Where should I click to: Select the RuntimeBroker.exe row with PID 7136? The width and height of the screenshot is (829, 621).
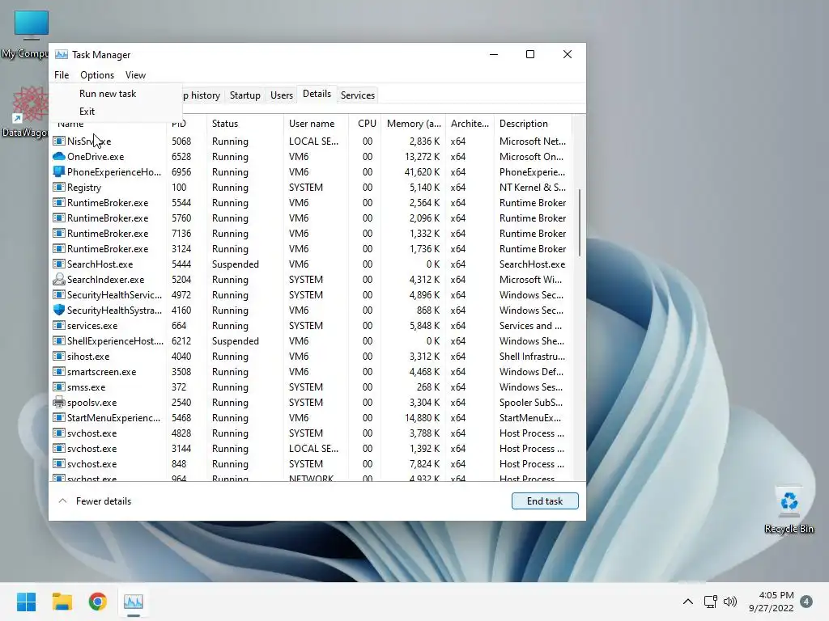[311, 234]
